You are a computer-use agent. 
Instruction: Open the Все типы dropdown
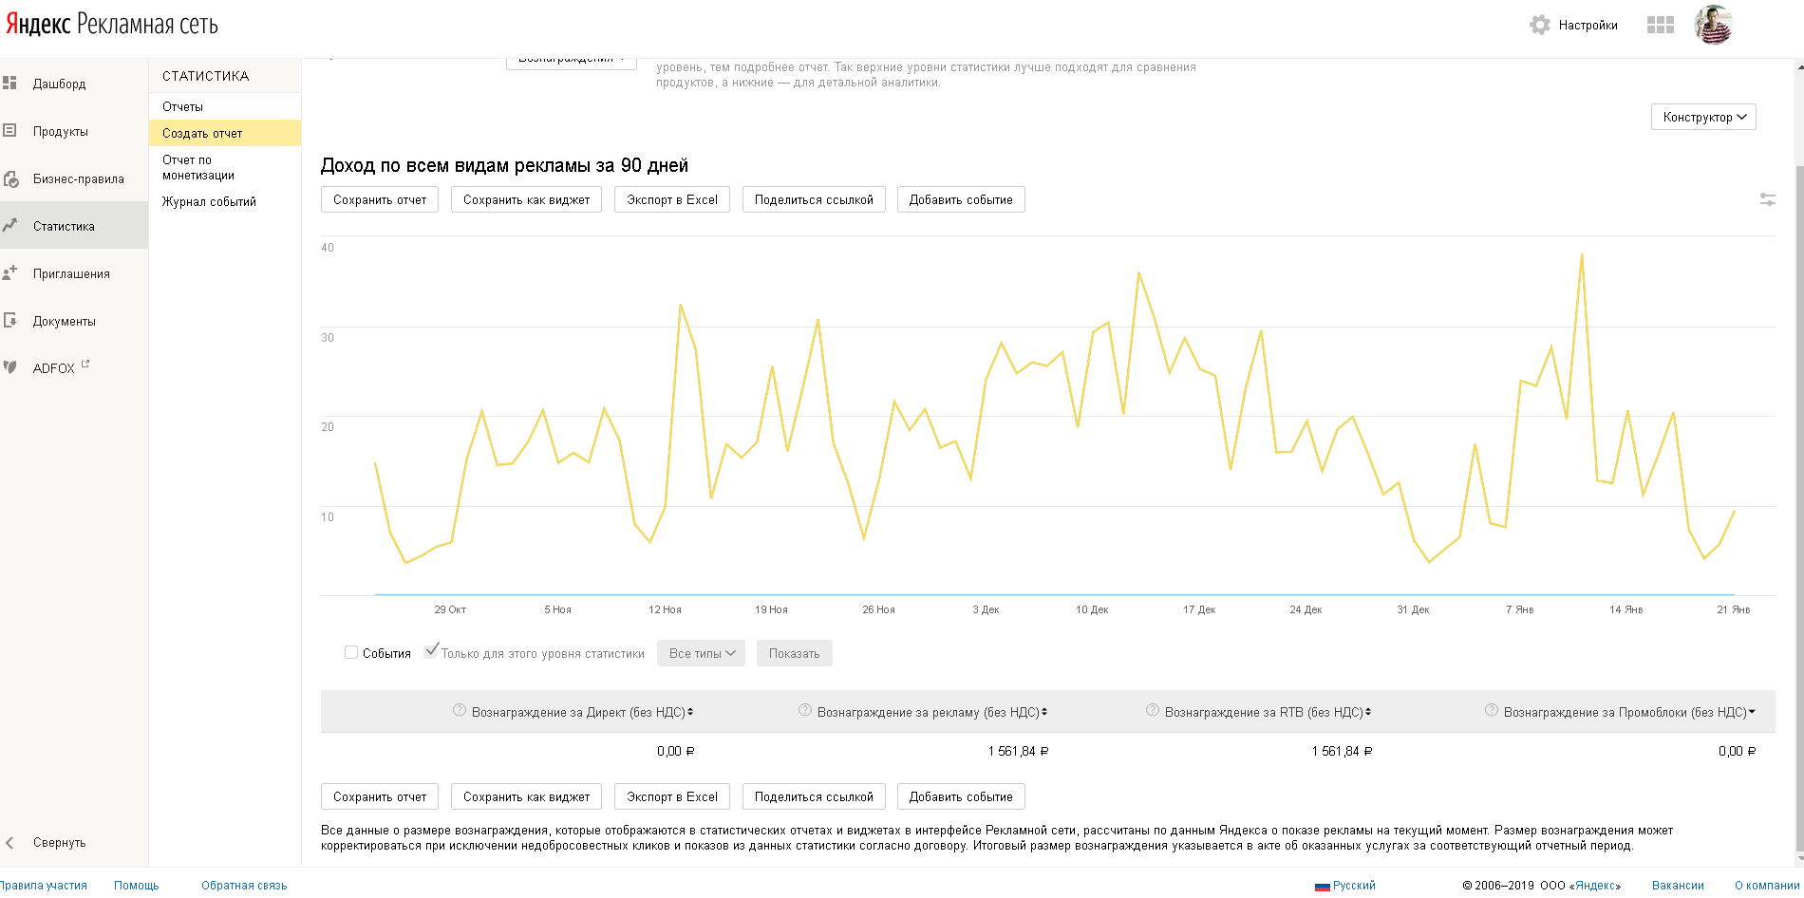(x=701, y=653)
